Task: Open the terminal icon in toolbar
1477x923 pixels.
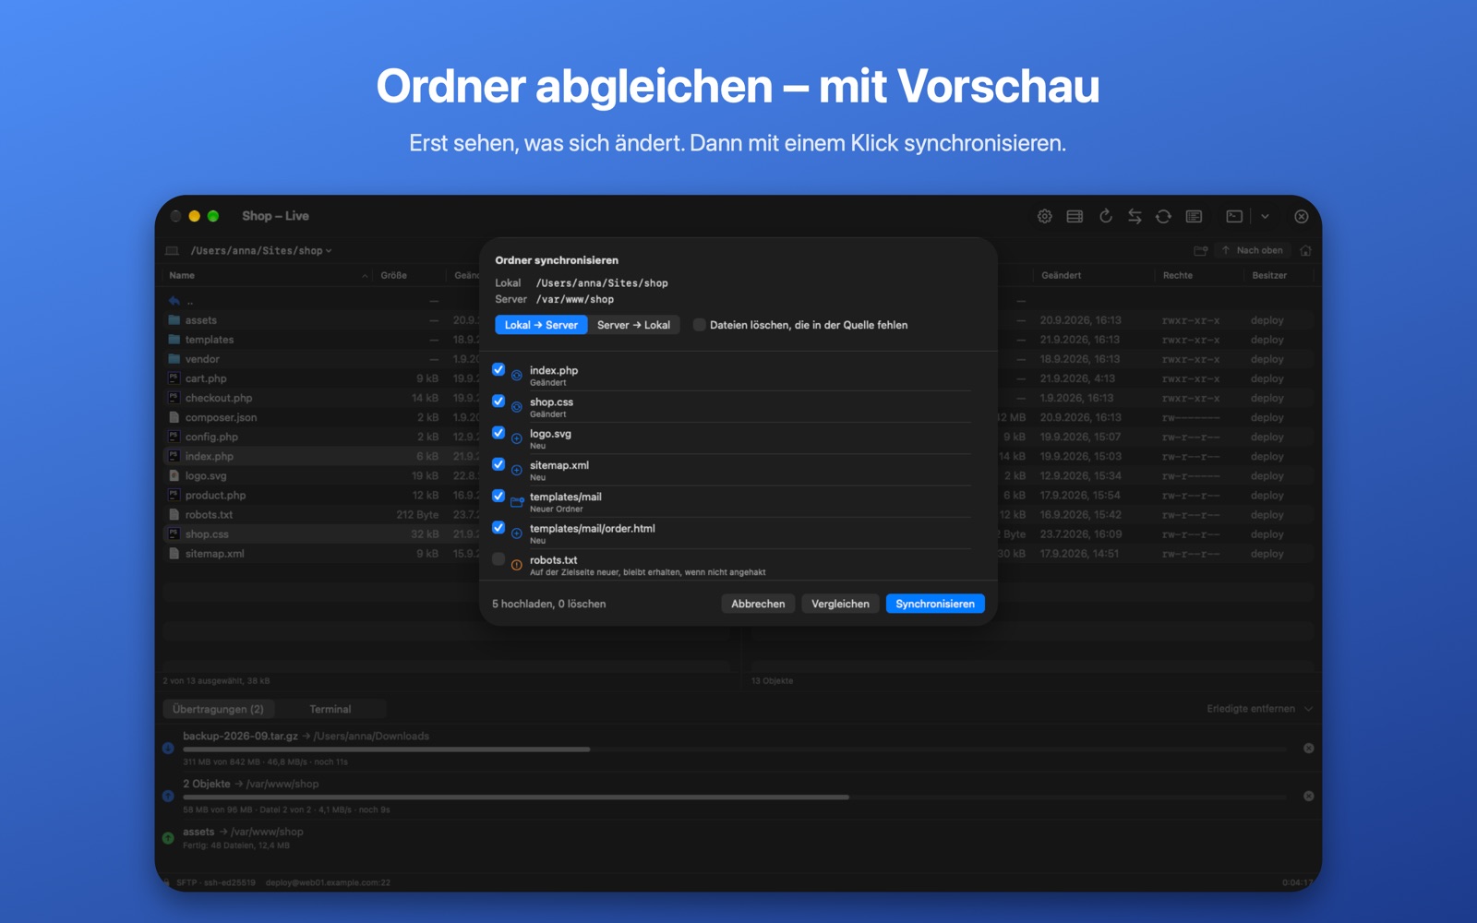Action: tap(1234, 216)
